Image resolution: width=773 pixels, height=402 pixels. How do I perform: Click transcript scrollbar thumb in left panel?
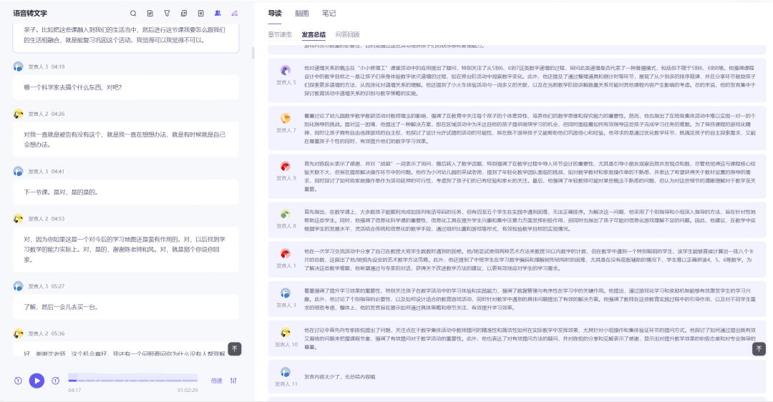253,53
